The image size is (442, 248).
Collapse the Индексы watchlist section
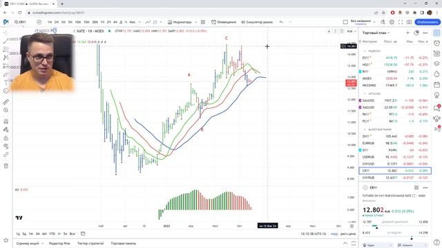click(x=365, y=51)
